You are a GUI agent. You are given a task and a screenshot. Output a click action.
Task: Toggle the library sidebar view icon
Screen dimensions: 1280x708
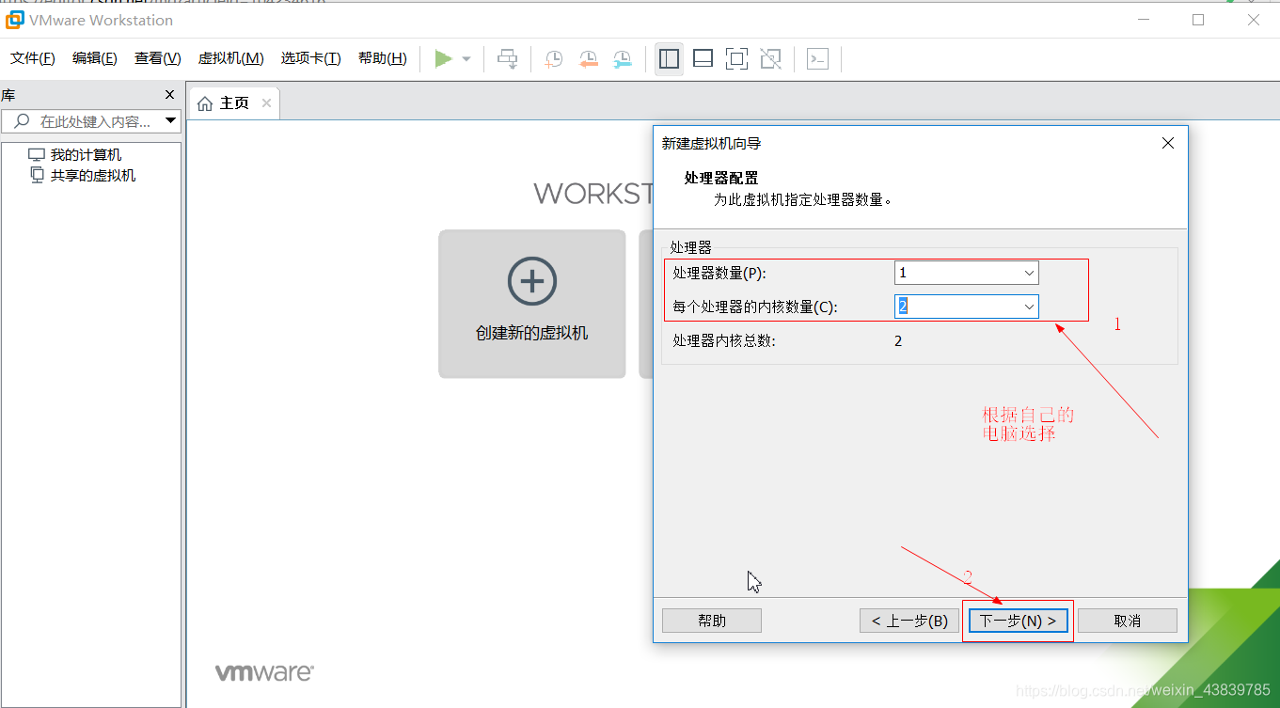(669, 59)
